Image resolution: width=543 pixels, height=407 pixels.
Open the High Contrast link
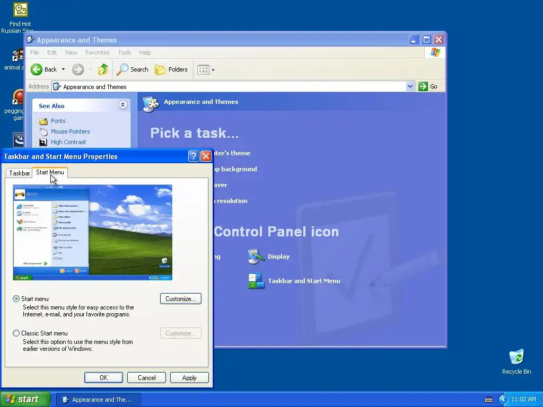pyautogui.click(x=68, y=142)
